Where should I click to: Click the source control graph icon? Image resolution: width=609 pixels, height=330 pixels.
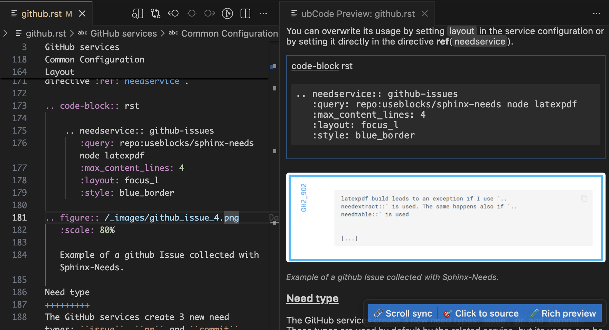coord(227,13)
